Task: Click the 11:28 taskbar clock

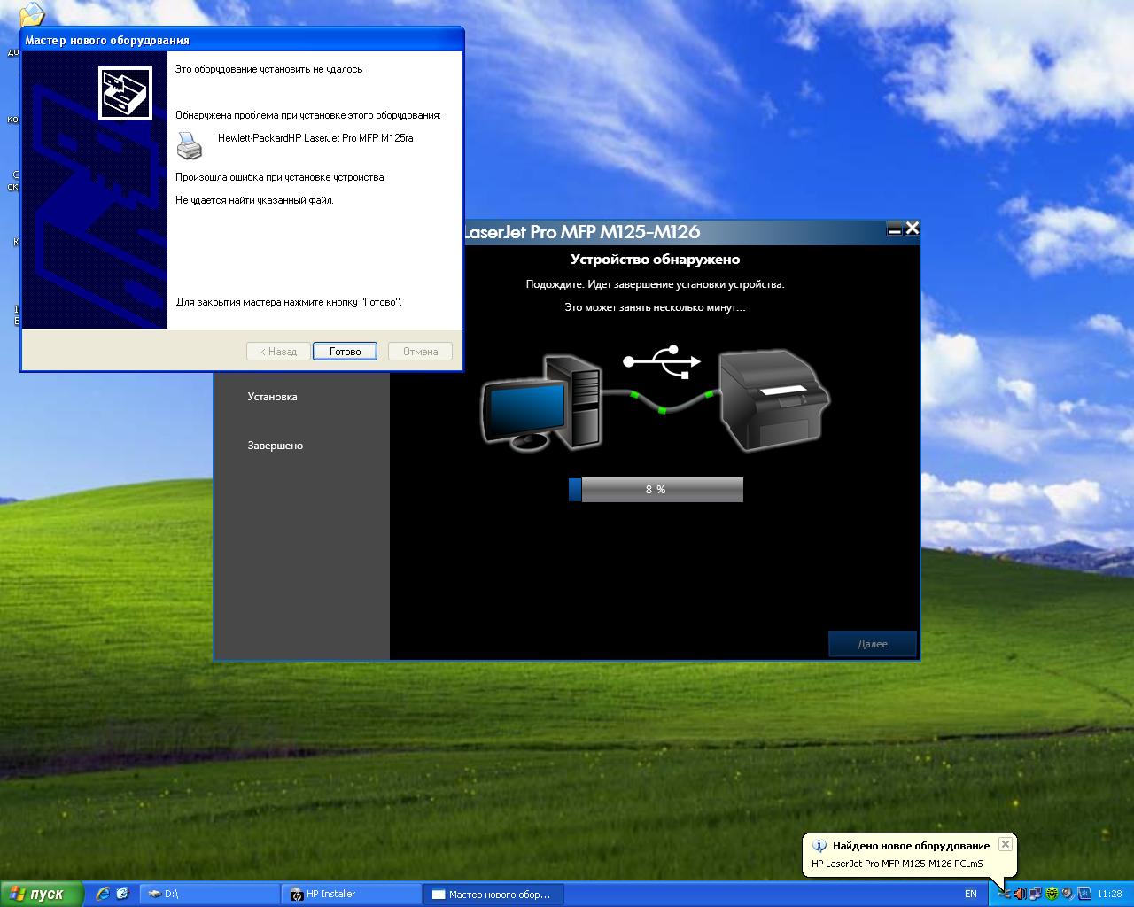Action: (x=1109, y=895)
